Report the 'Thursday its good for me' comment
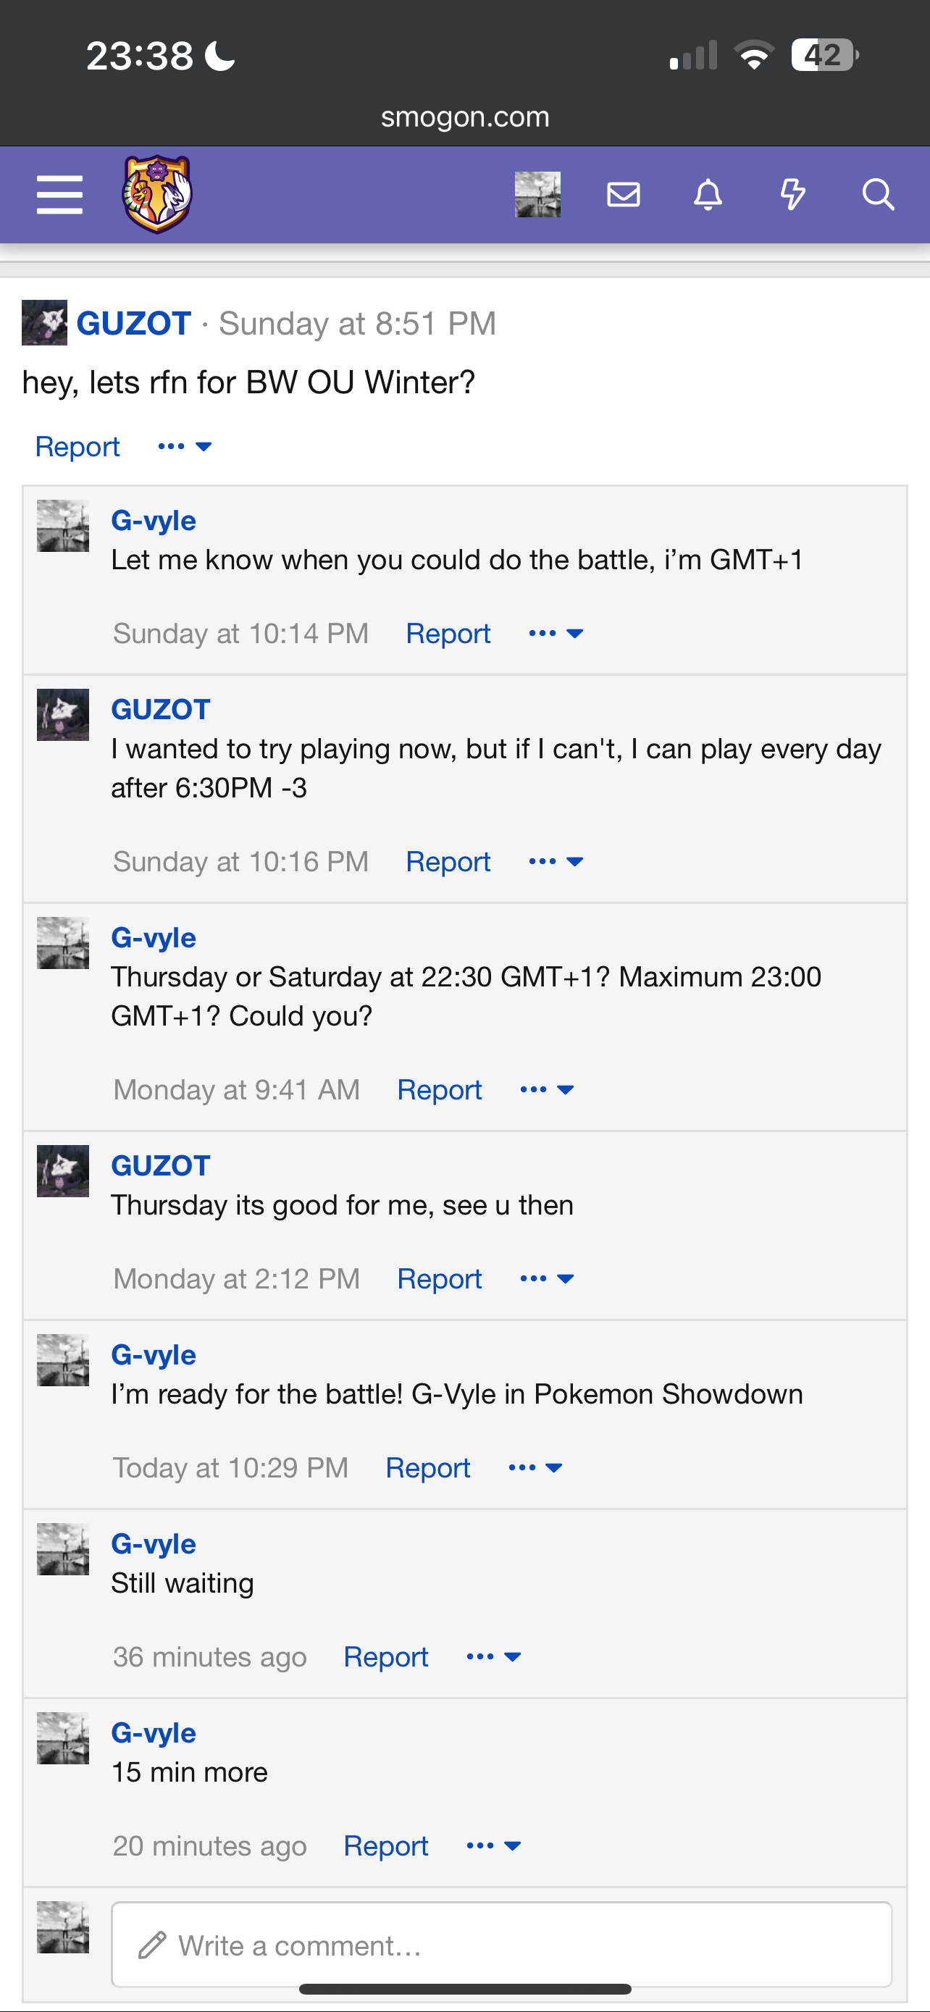930x2012 pixels. tap(439, 1278)
